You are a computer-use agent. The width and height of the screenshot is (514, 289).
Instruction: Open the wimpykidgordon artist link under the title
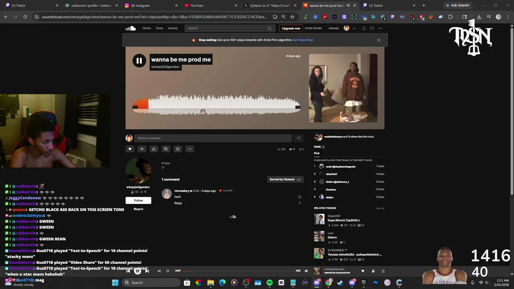(x=165, y=67)
